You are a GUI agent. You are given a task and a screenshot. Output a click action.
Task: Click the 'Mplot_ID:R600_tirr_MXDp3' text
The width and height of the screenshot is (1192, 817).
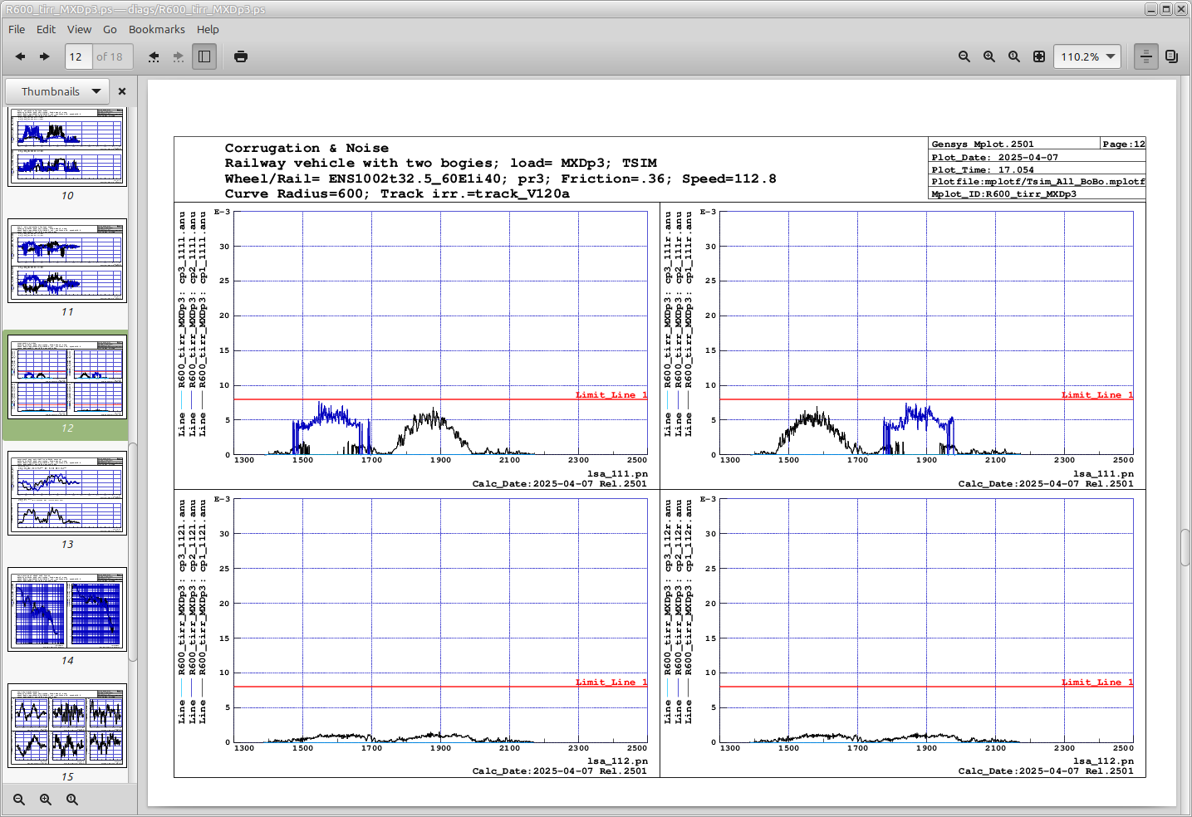pyautogui.click(x=1003, y=193)
